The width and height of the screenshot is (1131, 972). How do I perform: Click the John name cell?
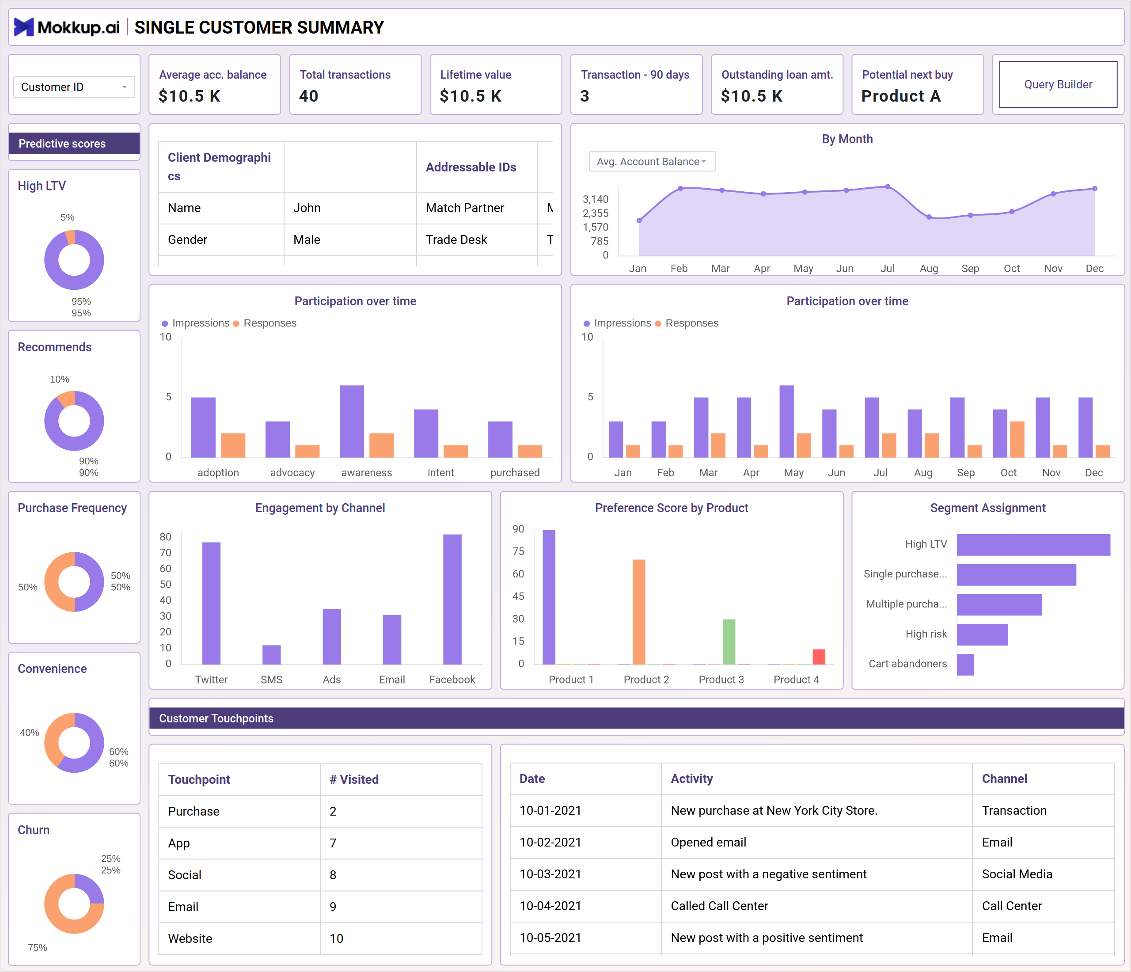tap(350, 208)
